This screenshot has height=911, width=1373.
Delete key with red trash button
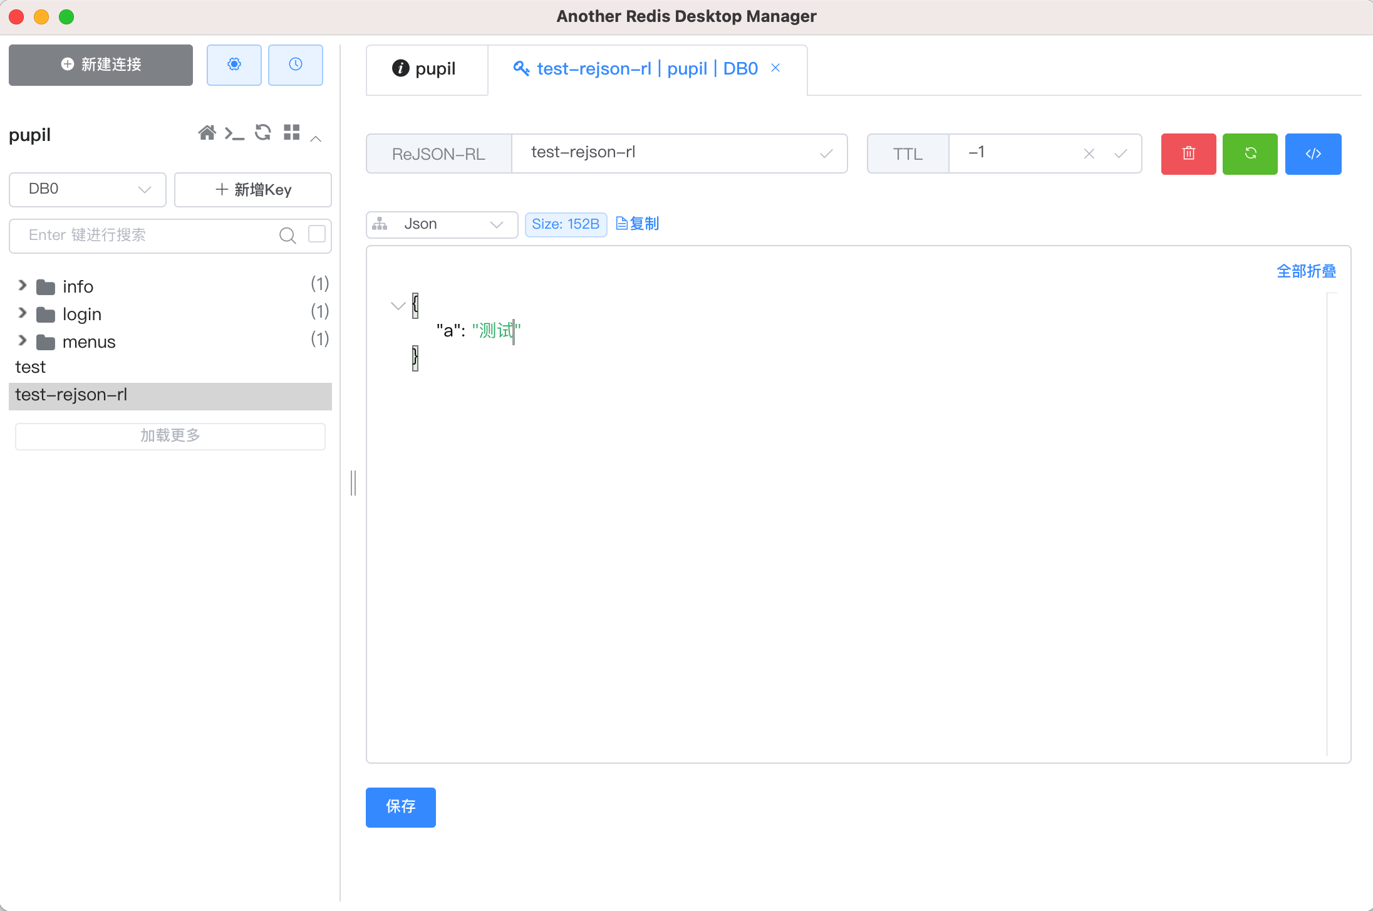click(x=1188, y=154)
